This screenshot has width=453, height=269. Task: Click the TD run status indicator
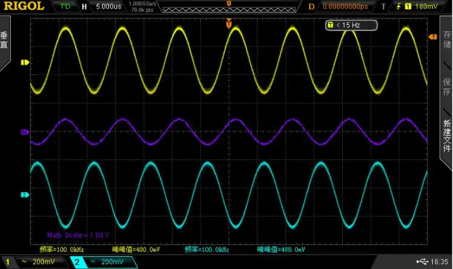pos(64,7)
